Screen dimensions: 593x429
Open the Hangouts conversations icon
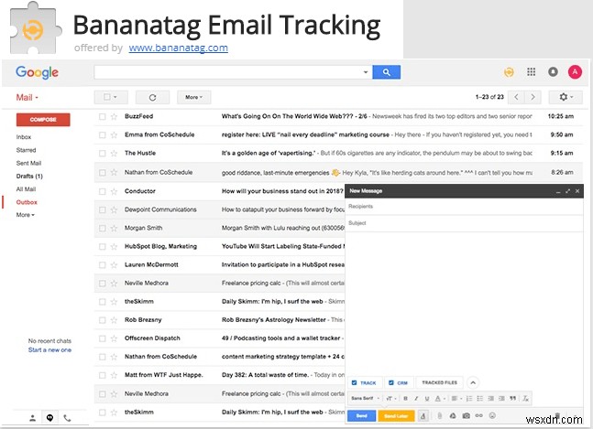pyautogui.click(x=49, y=418)
